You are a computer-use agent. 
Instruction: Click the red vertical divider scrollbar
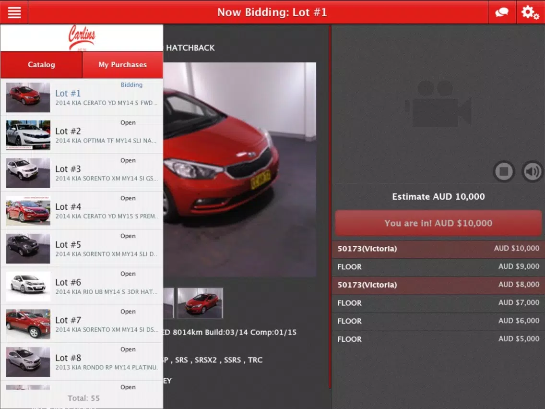[x=330, y=207]
